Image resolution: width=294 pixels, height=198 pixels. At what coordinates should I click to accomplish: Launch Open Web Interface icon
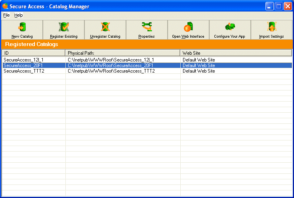(188, 27)
